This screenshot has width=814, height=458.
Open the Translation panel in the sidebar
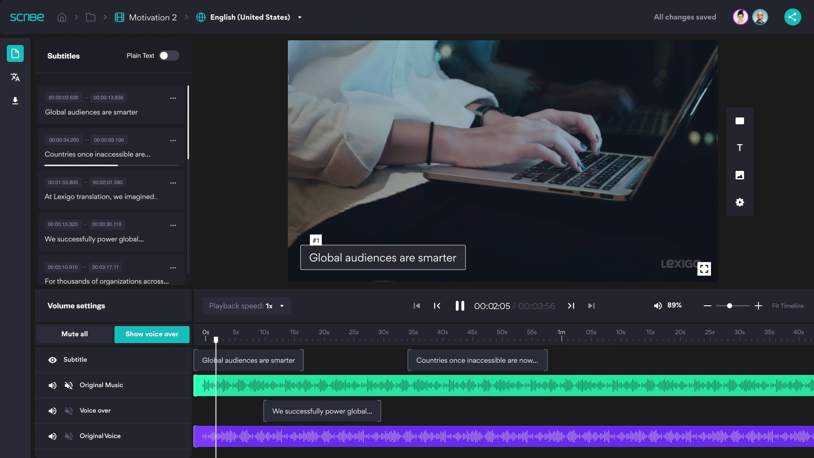[x=15, y=77]
